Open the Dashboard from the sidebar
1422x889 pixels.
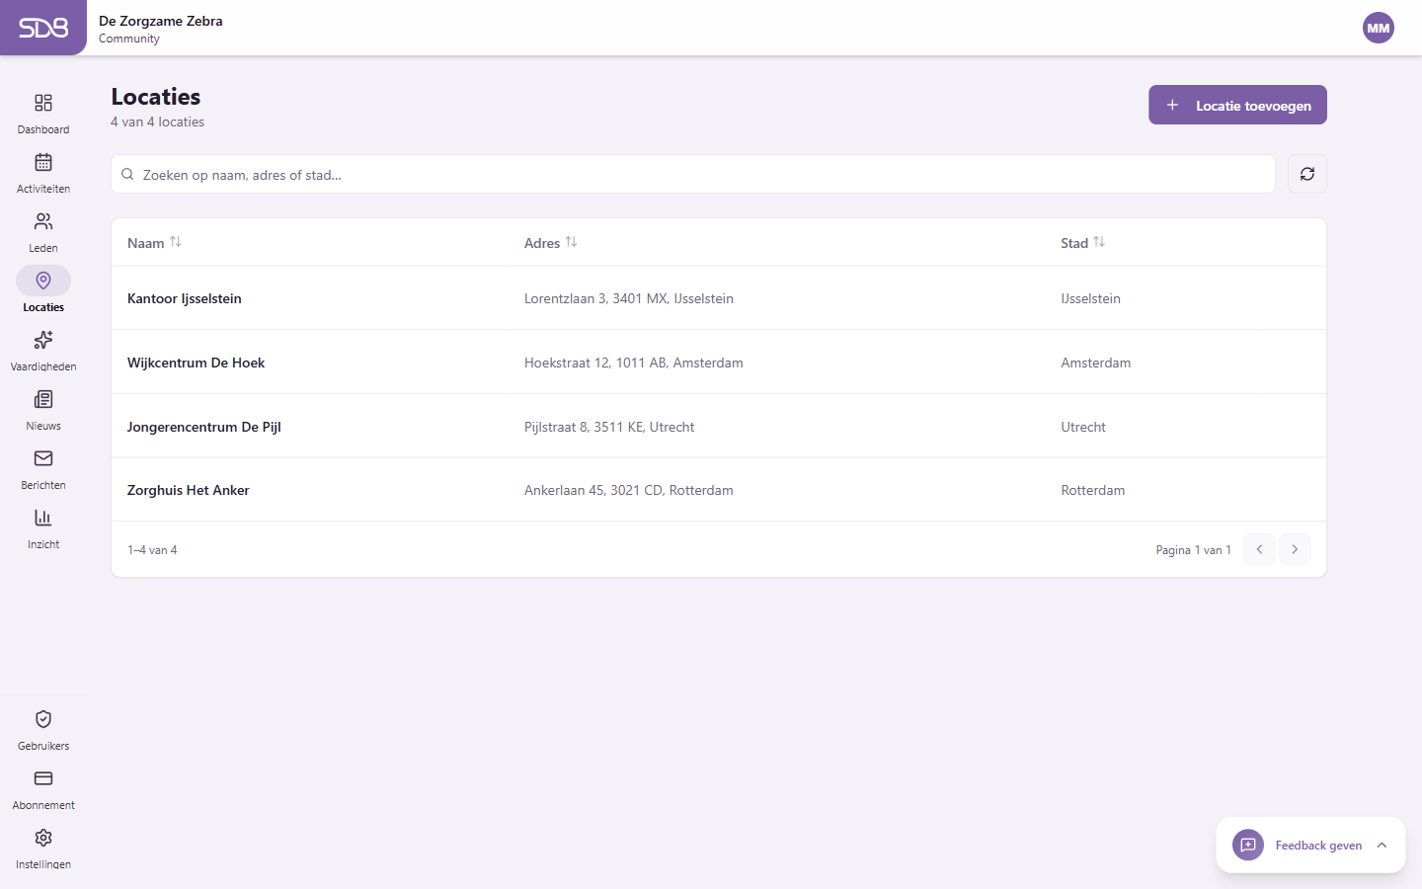point(43,104)
